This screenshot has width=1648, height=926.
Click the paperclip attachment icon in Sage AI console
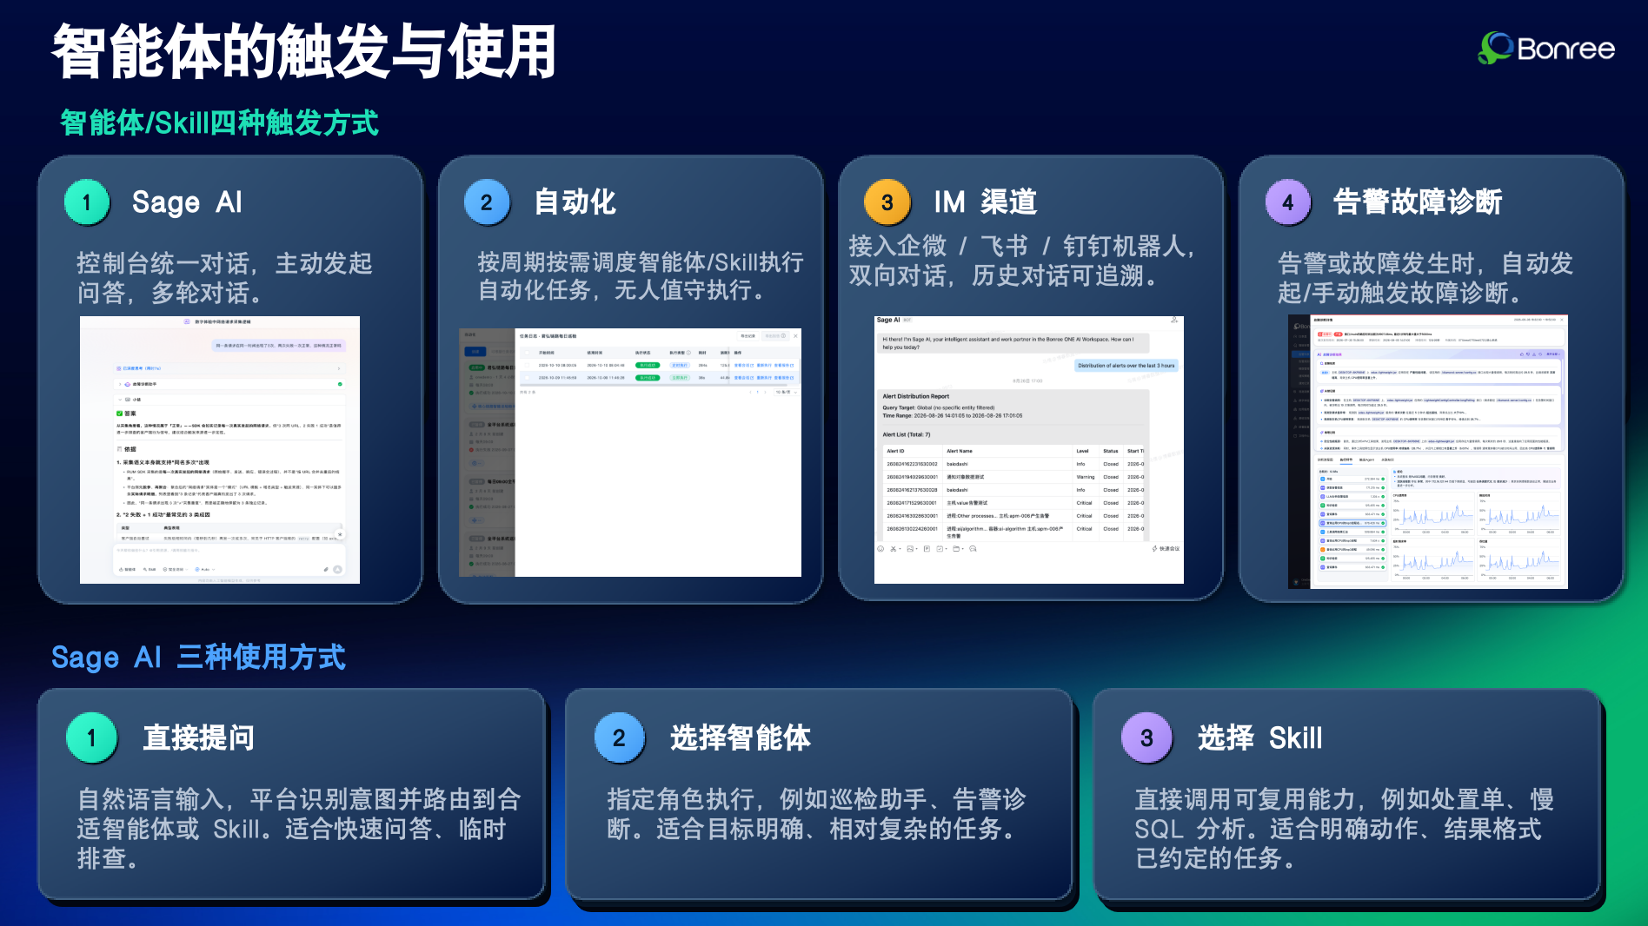tap(326, 570)
